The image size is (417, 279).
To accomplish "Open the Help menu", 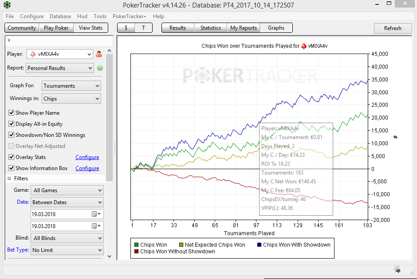I will pyautogui.click(x=158, y=16).
